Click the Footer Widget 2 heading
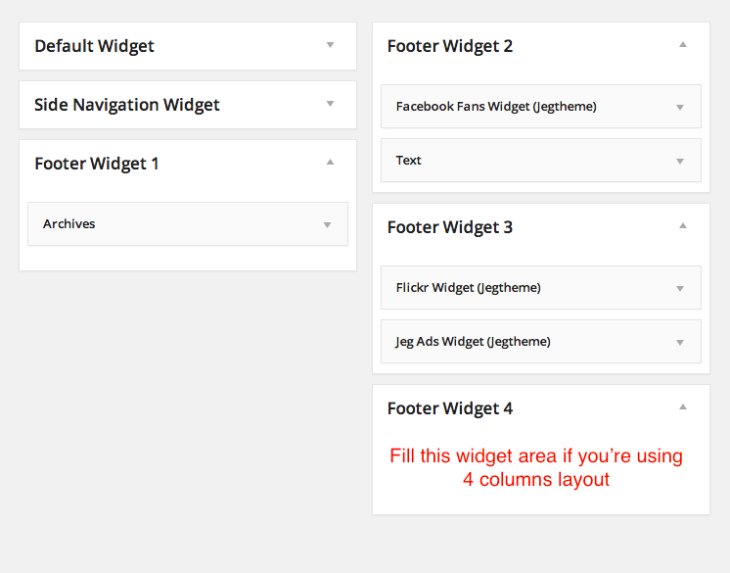 (450, 46)
